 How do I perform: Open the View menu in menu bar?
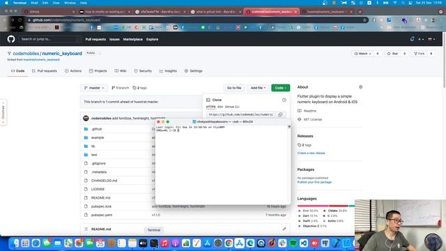coord(56,3)
